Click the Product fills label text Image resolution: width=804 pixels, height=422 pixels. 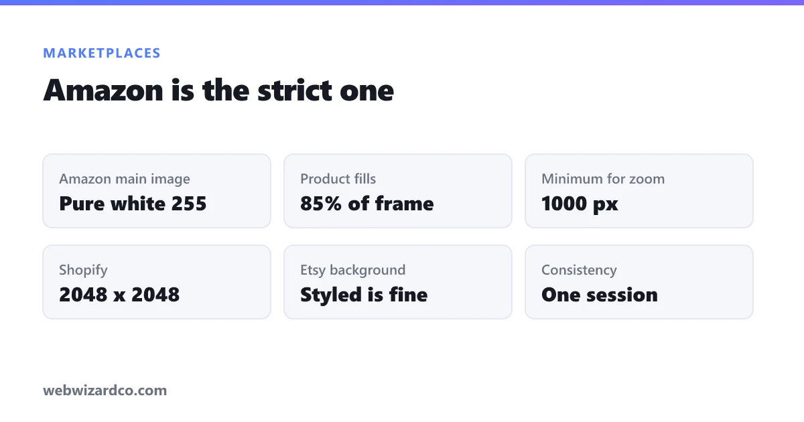click(x=338, y=179)
